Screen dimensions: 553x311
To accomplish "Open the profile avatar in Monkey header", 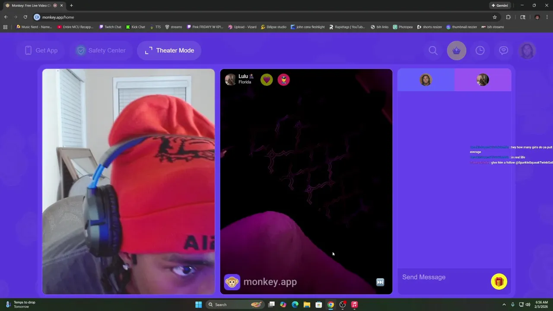I will [527, 51].
